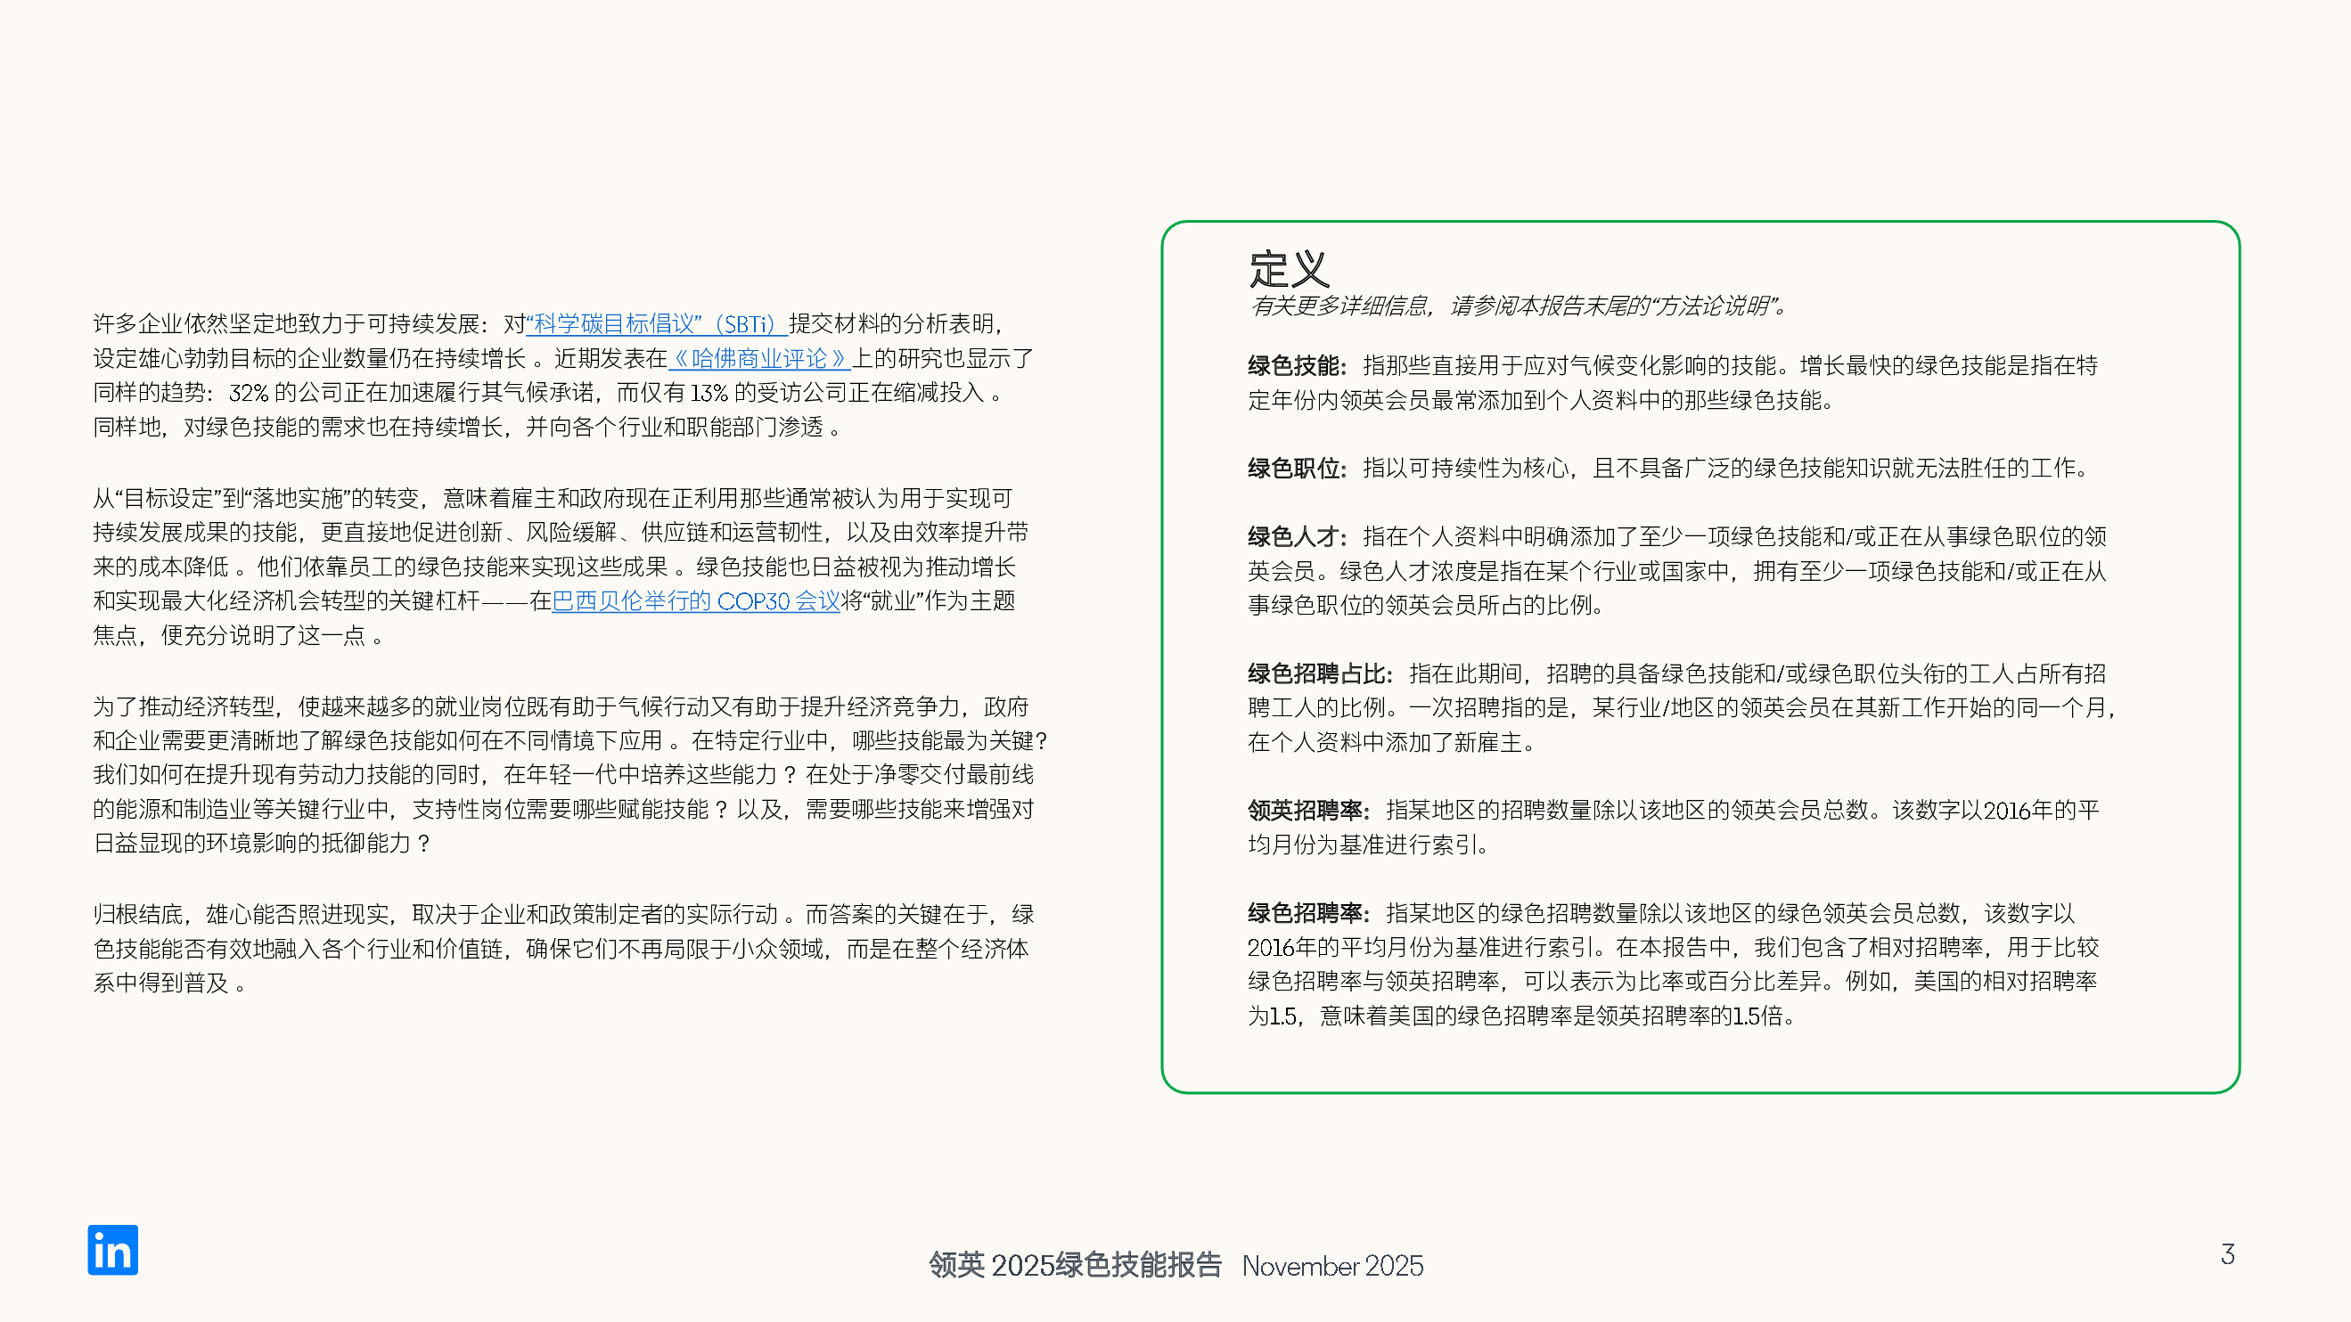This screenshot has width=2351, height=1322.
Task: Click the italic 方法论说明 note line
Action: (x=1517, y=306)
